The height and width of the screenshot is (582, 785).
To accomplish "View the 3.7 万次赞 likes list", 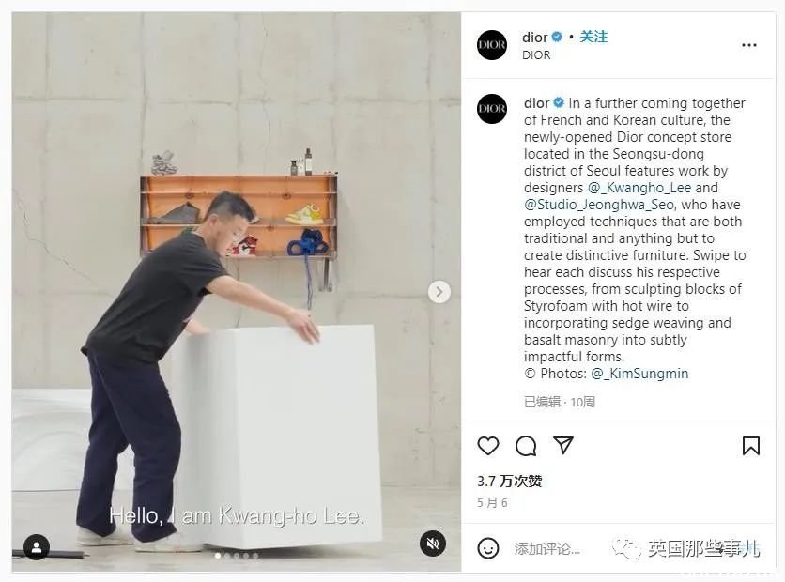I will pyautogui.click(x=510, y=481).
